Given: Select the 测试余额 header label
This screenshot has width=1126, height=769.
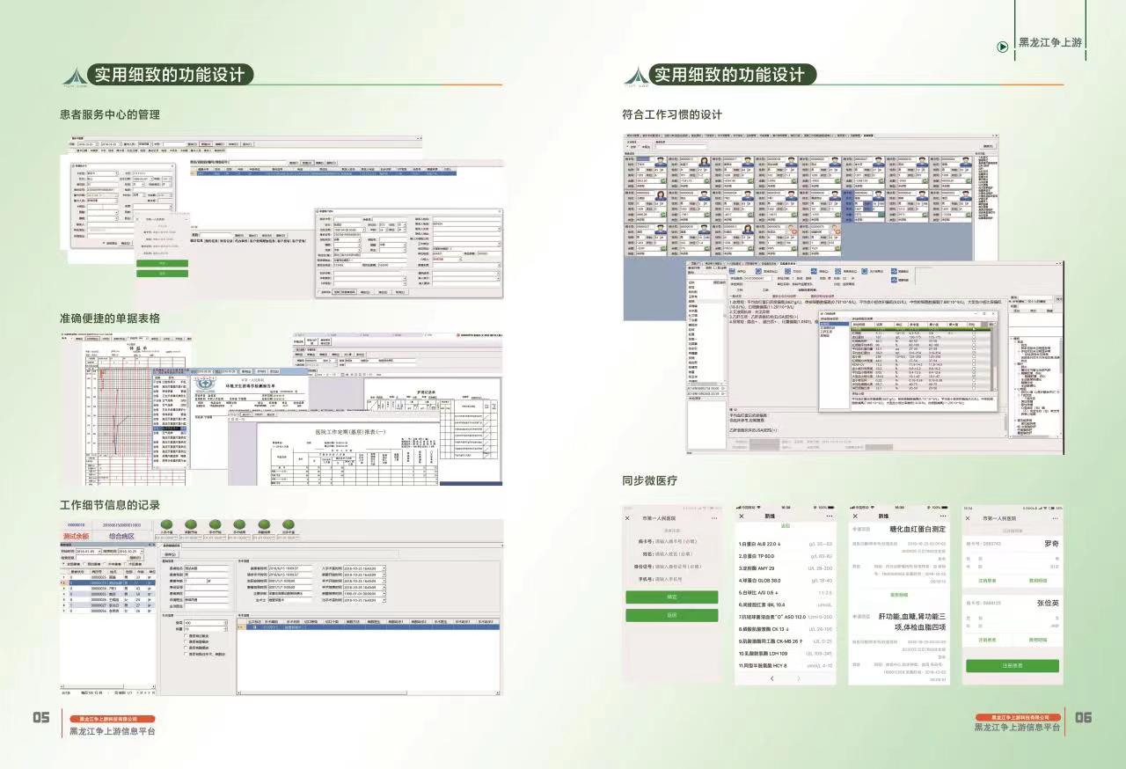Looking at the screenshot, I should (x=76, y=536).
